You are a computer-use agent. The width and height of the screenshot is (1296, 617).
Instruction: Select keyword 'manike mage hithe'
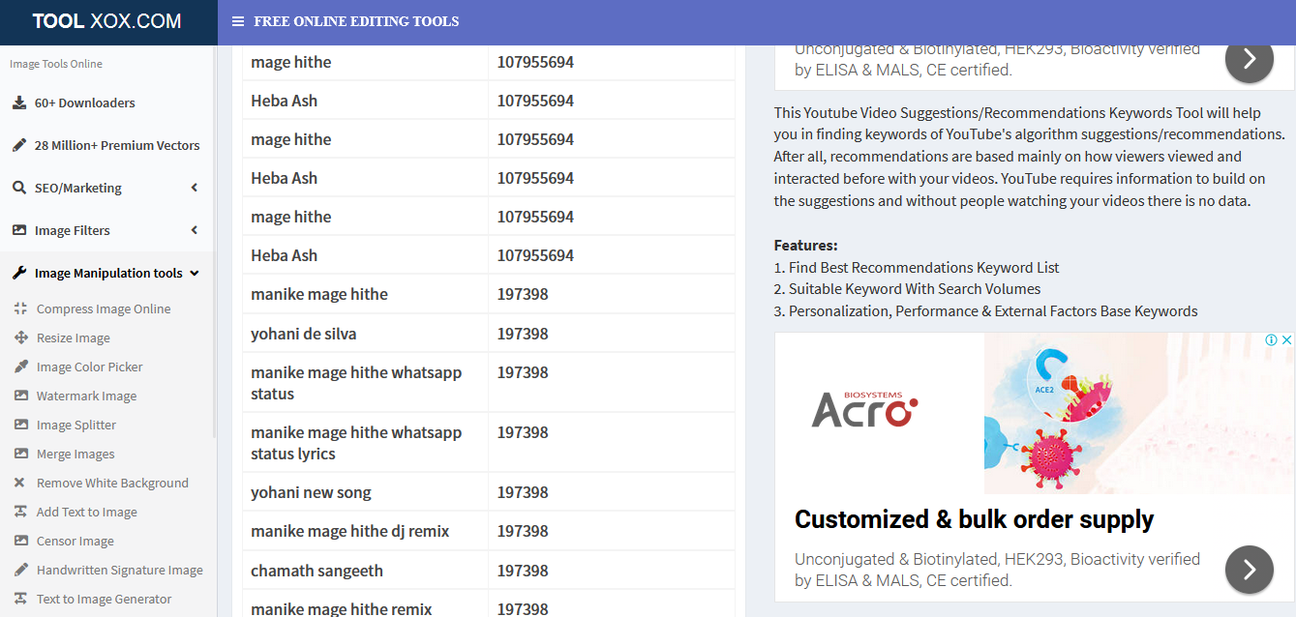319,294
